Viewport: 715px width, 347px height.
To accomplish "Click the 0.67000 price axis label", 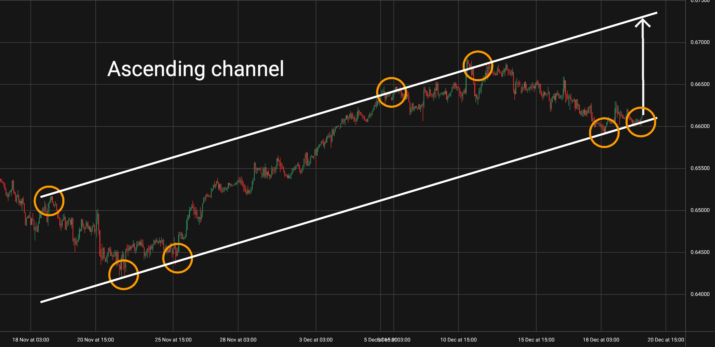I will point(700,42).
